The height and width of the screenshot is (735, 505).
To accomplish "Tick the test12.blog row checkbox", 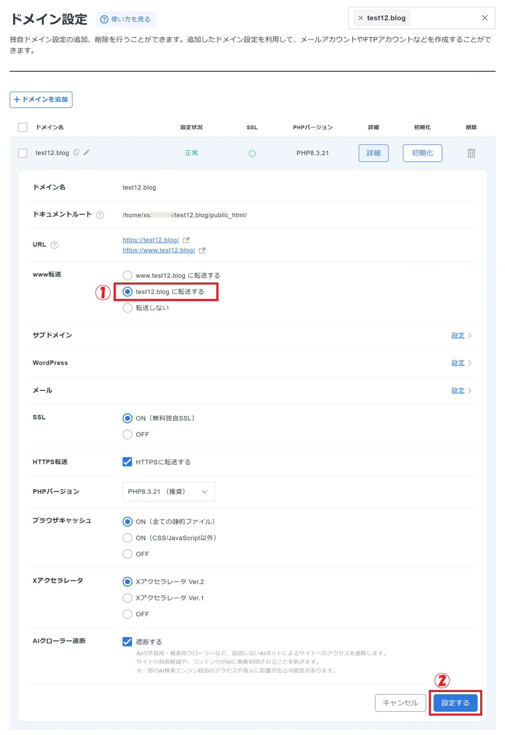I will point(23,153).
